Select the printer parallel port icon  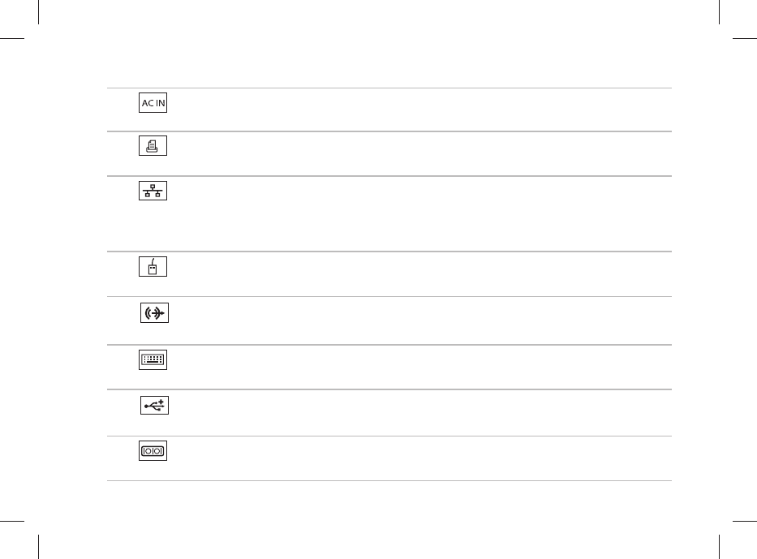153,146
